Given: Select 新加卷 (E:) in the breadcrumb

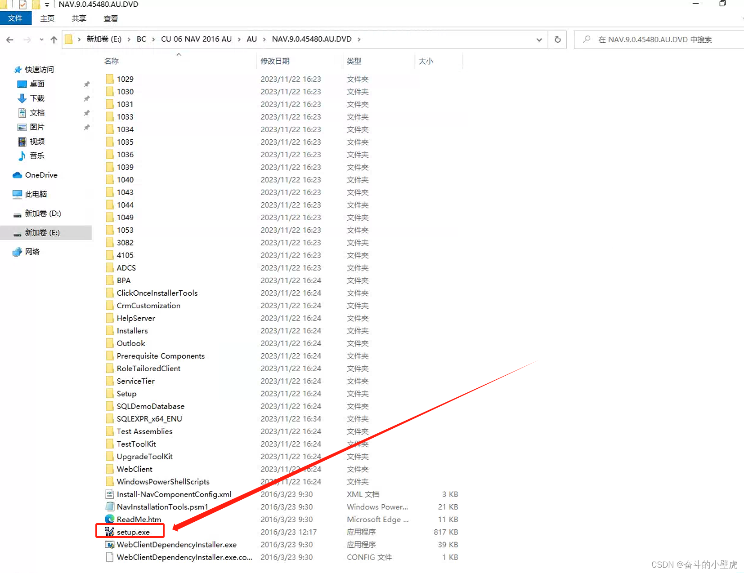Looking at the screenshot, I should click(x=104, y=39).
